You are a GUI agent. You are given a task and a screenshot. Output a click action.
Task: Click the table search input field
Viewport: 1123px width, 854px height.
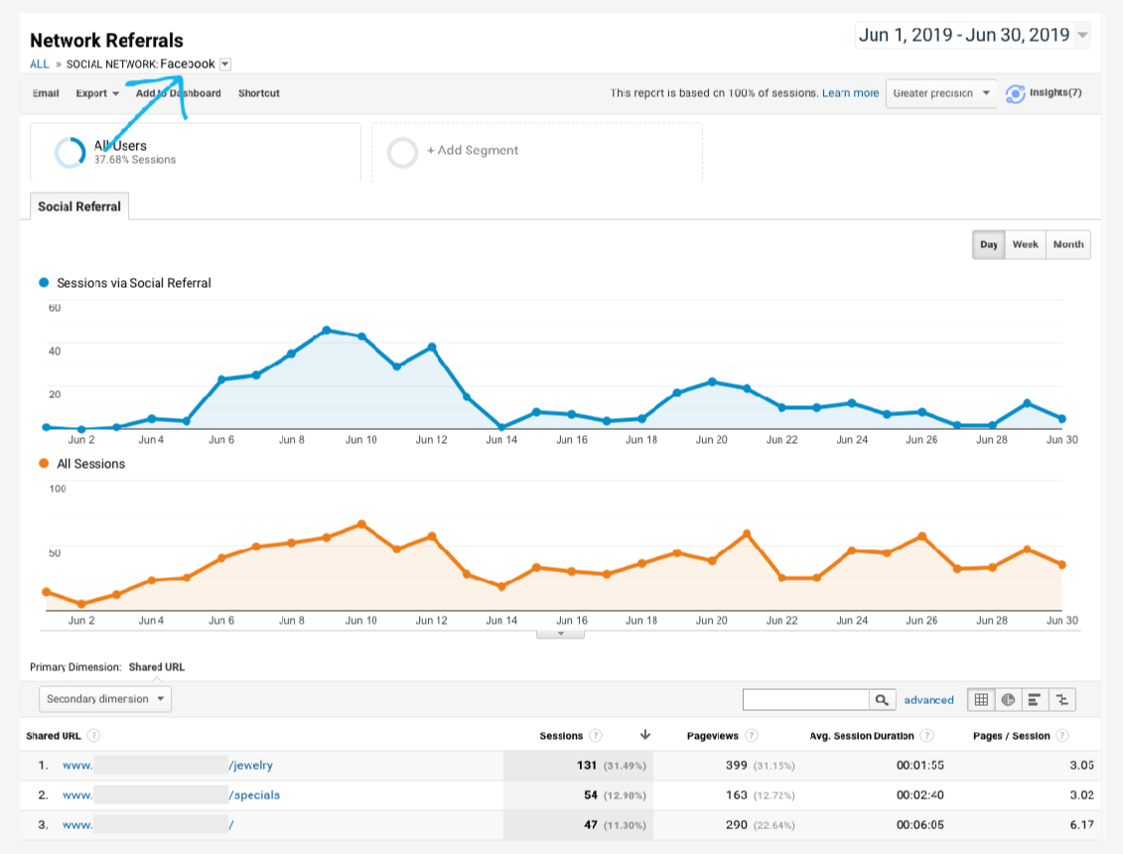[806, 700]
